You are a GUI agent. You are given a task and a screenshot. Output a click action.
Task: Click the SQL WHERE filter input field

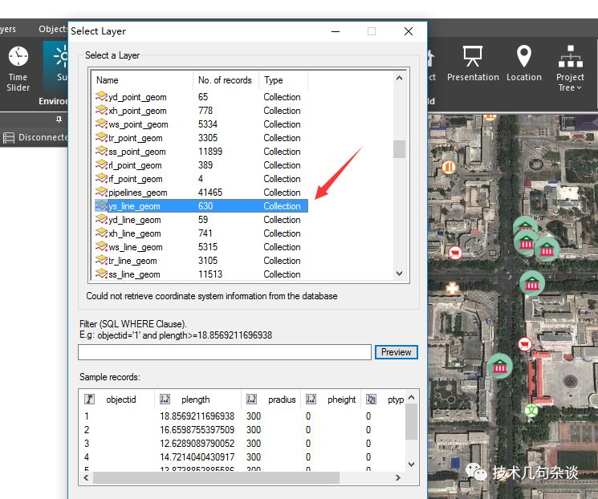[x=225, y=352]
